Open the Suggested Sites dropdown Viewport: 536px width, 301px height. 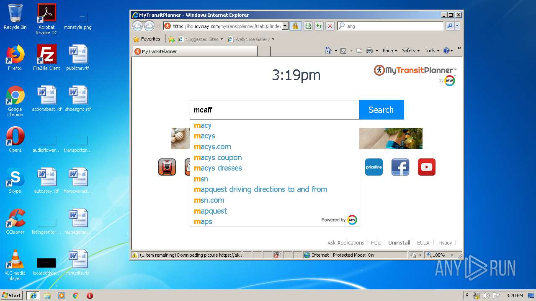(222, 39)
